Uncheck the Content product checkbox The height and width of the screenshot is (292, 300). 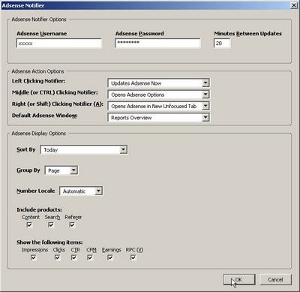pyautogui.click(x=29, y=225)
